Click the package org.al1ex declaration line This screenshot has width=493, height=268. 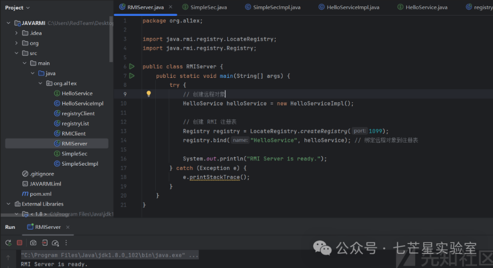[x=173, y=20]
